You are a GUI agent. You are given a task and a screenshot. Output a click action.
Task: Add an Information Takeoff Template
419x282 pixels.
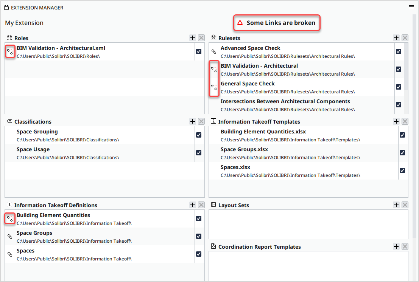point(396,121)
